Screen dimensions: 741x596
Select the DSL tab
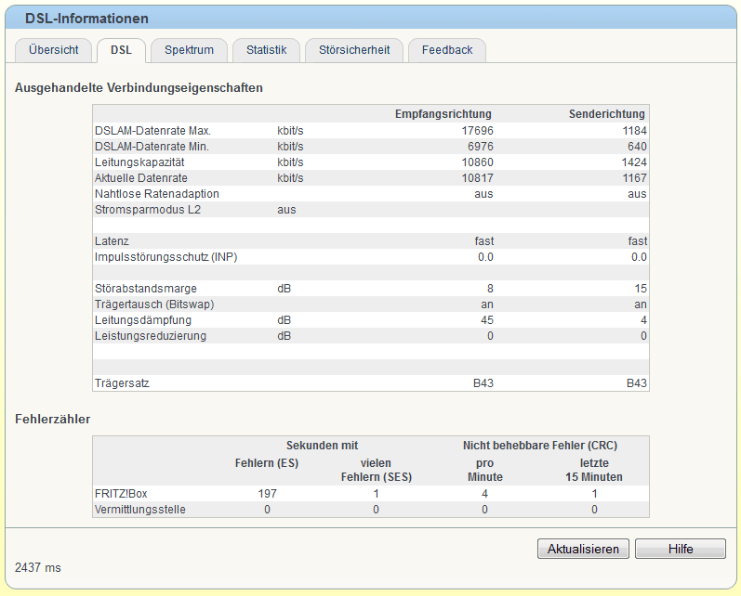[121, 50]
